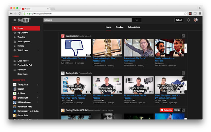
Task: Open Trending in the sidebar
Action: click(26, 37)
